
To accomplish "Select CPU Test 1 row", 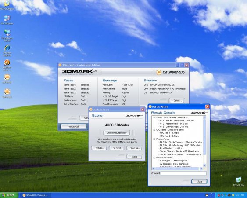I will (169, 133).
